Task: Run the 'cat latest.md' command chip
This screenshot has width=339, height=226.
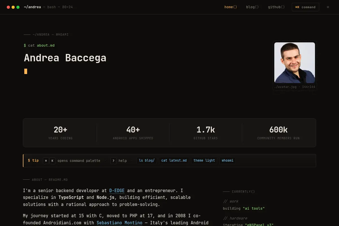Action: 174,160
